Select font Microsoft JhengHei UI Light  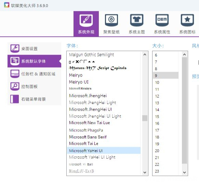click(x=104, y=116)
